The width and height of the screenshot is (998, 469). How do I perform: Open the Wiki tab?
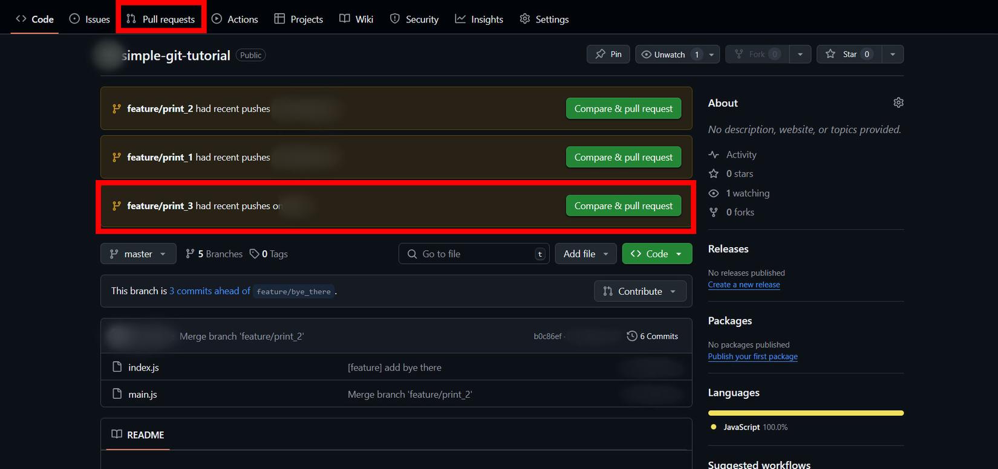tap(356, 19)
